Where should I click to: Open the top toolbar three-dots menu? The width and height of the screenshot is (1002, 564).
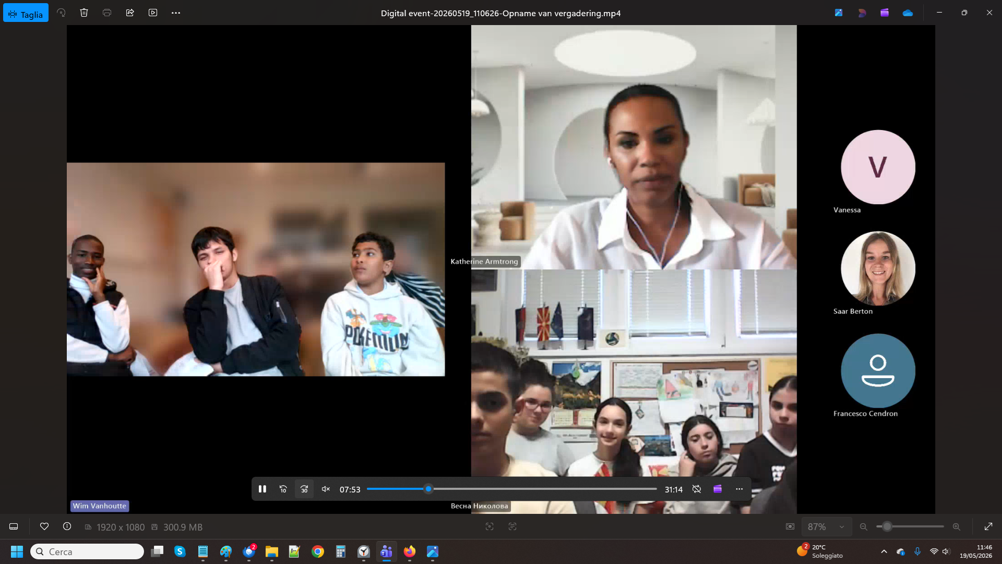176,13
